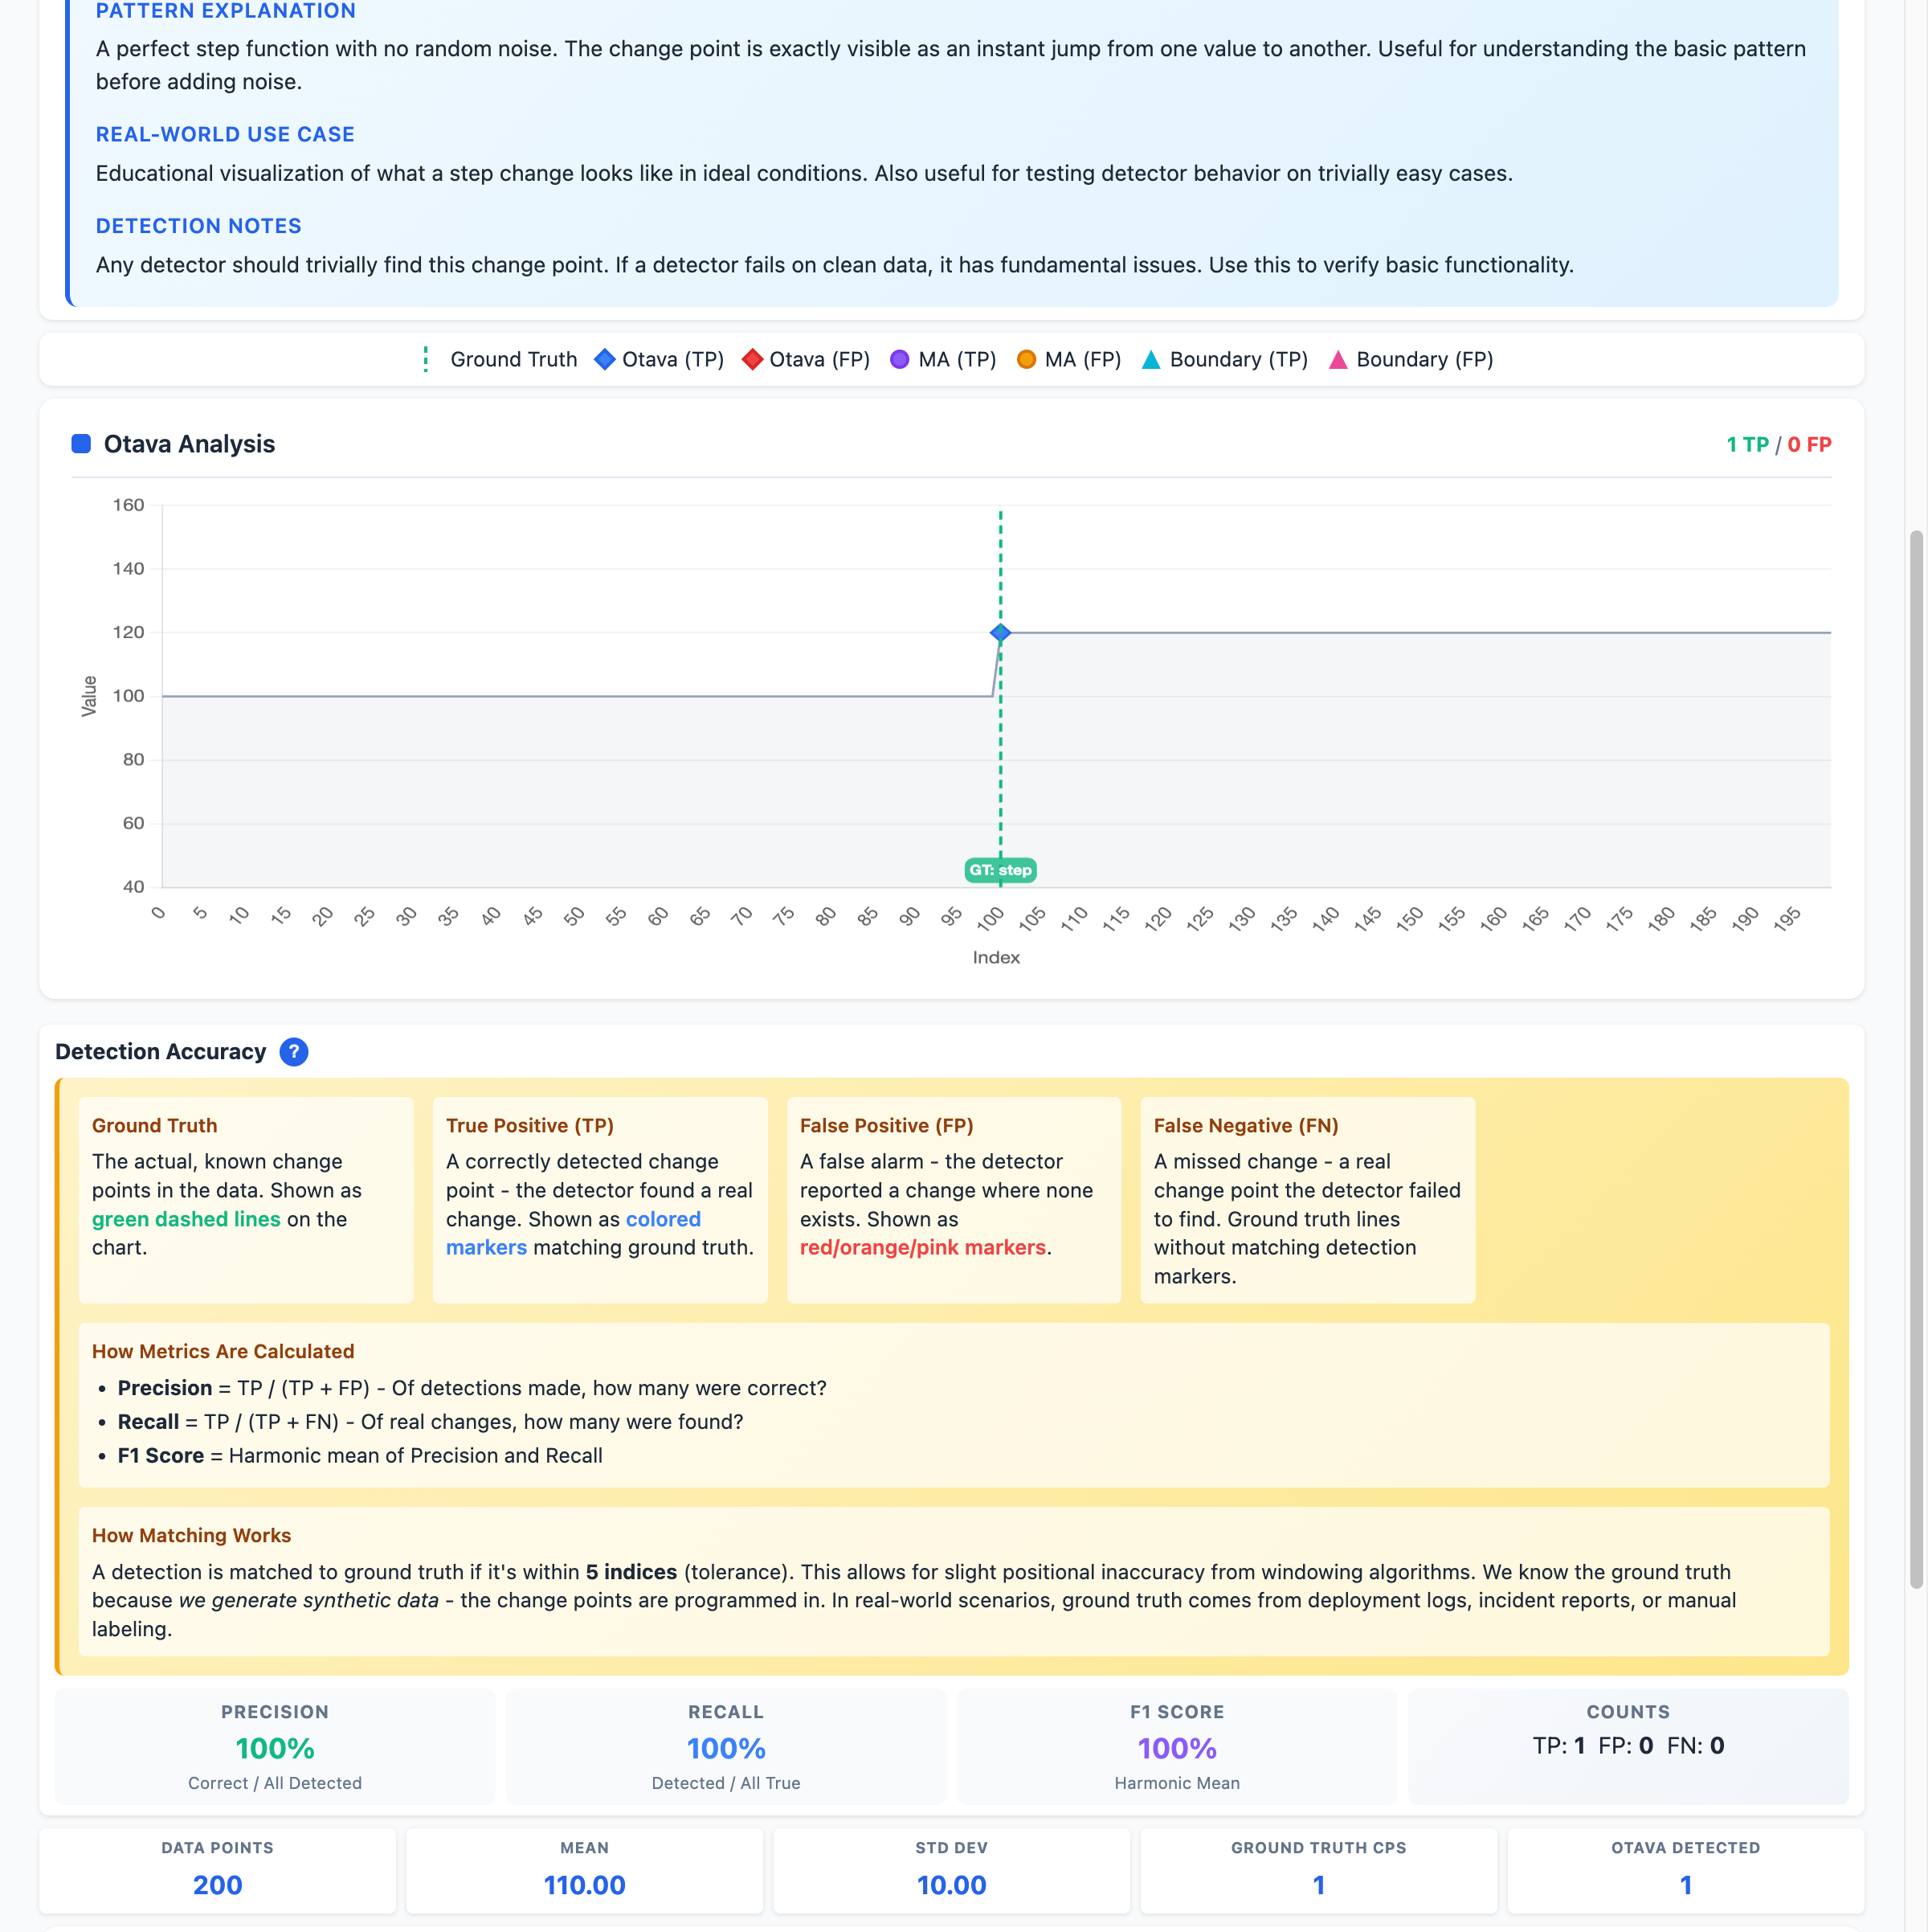The height and width of the screenshot is (1932, 1928).
Task: Click 'How Matching Works' heading
Action: click(191, 1535)
